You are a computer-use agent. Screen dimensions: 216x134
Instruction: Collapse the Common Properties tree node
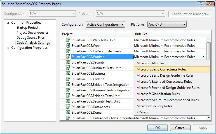8,23
